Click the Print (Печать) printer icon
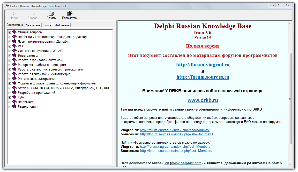298x172 pixels. coord(51,13)
